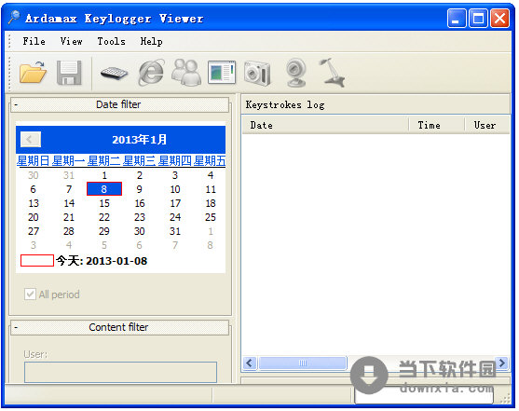Screen dimensions: 519x411
Task: Open log file with folder icon
Action: click(34, 72)
